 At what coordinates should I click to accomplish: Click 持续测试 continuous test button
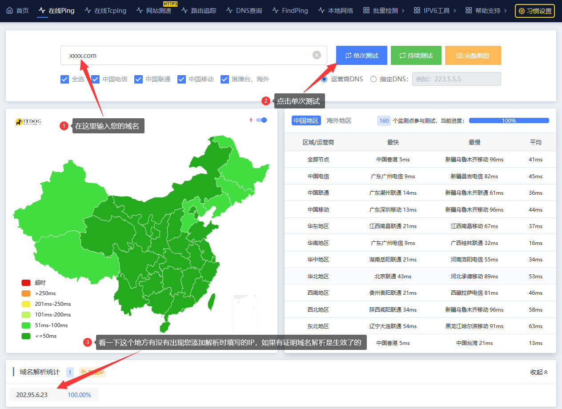point(416,56)
